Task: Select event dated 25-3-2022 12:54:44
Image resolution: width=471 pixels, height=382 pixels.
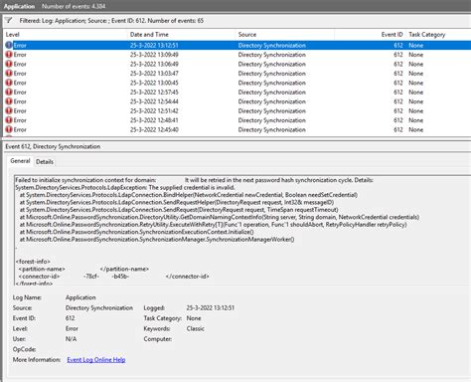Action: [x=236, y=101]
